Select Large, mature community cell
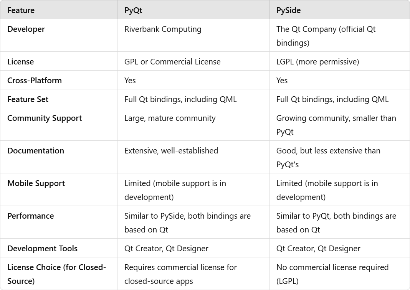Screen dimensions: 410x290 (170, 118)
